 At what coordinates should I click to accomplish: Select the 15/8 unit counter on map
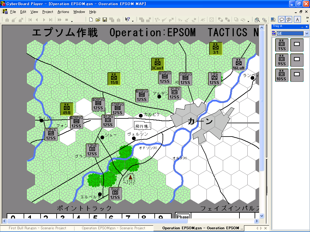114,79
